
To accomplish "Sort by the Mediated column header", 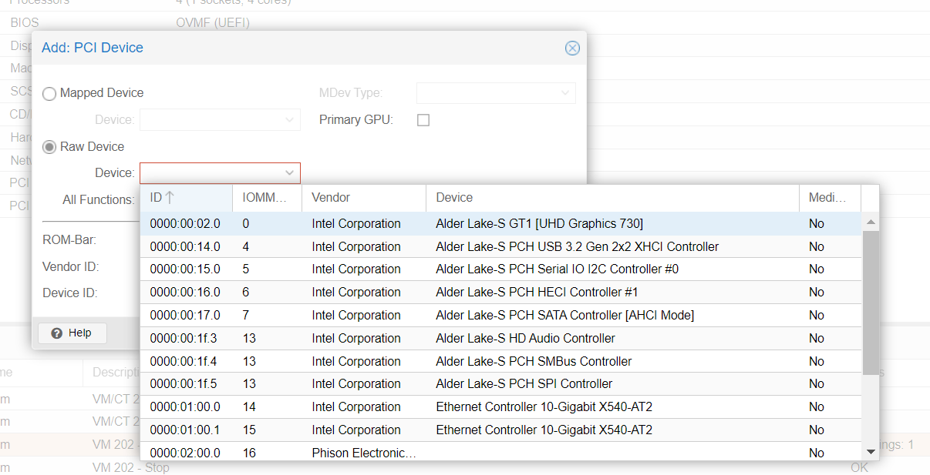I will pos(830,198).
